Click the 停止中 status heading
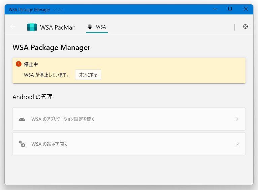The height and width of the screenshot is (190, 258). pos(31,64)
